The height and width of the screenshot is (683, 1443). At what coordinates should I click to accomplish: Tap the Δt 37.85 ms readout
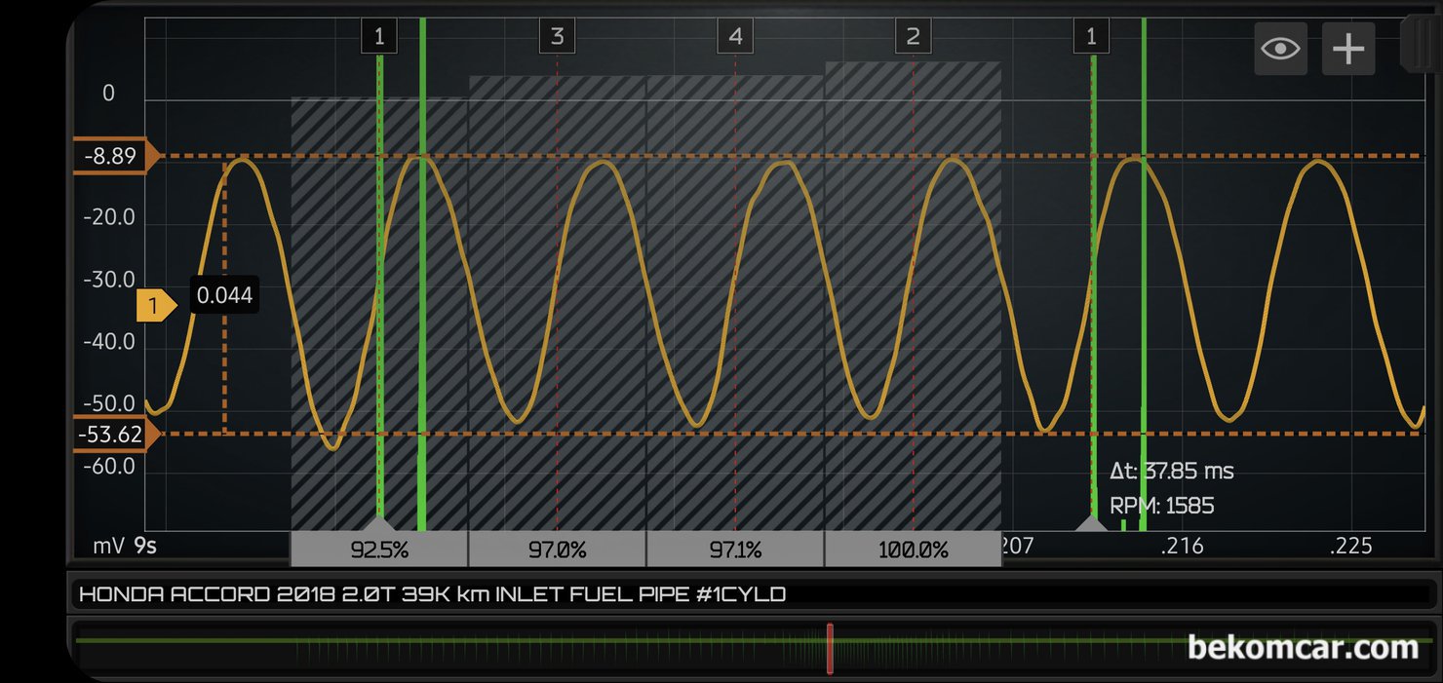tap(1171, 472)
